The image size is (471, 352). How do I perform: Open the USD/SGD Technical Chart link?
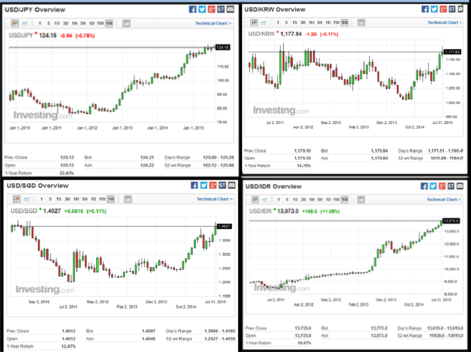pyautogui.click(x=214, y=199)
